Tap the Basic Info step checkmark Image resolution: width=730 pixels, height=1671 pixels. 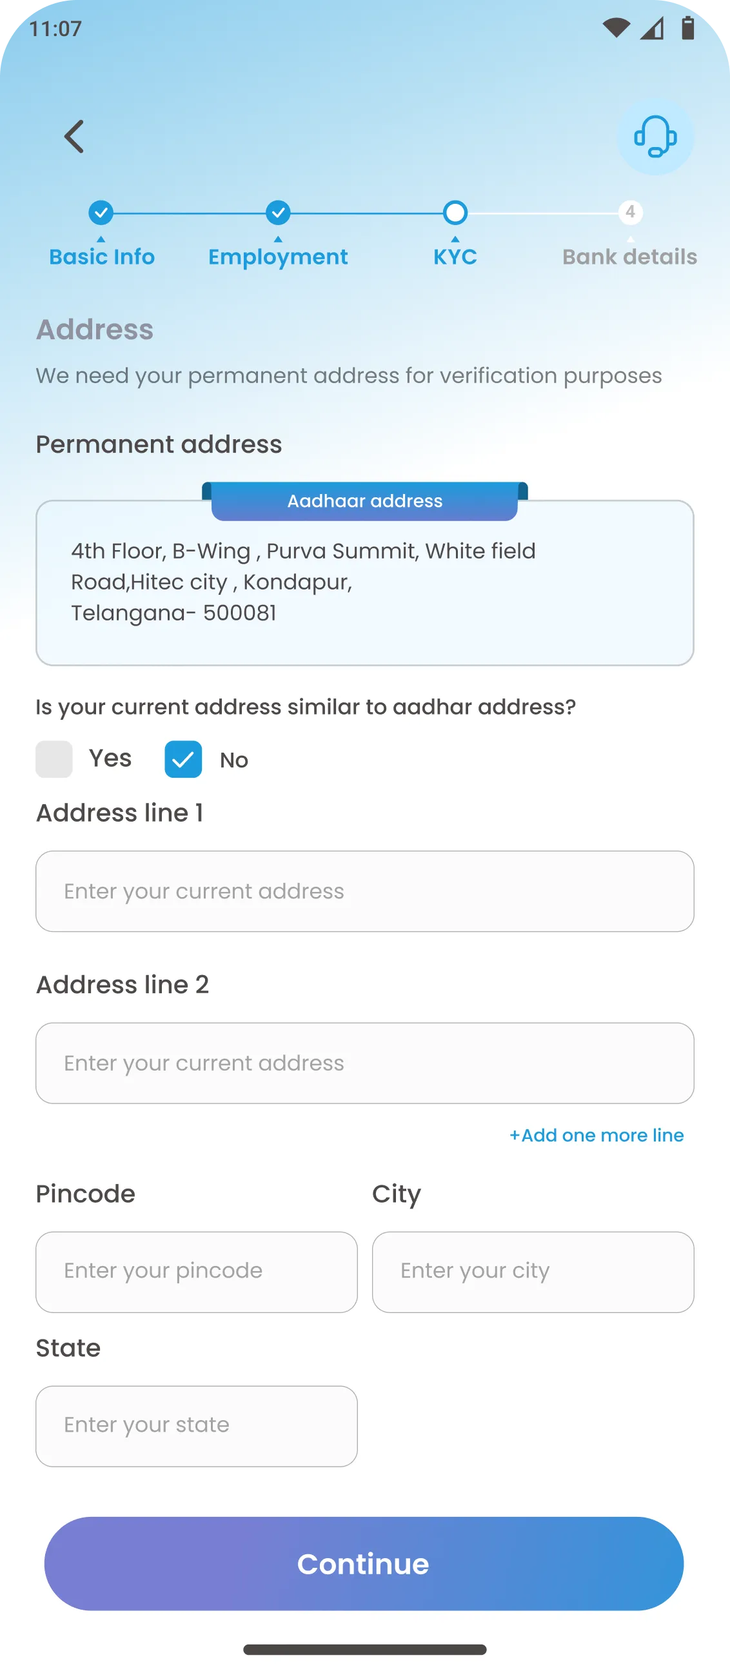[101, 213]
